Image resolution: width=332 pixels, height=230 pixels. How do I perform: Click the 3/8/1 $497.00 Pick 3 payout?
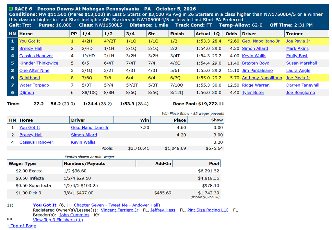78,193
